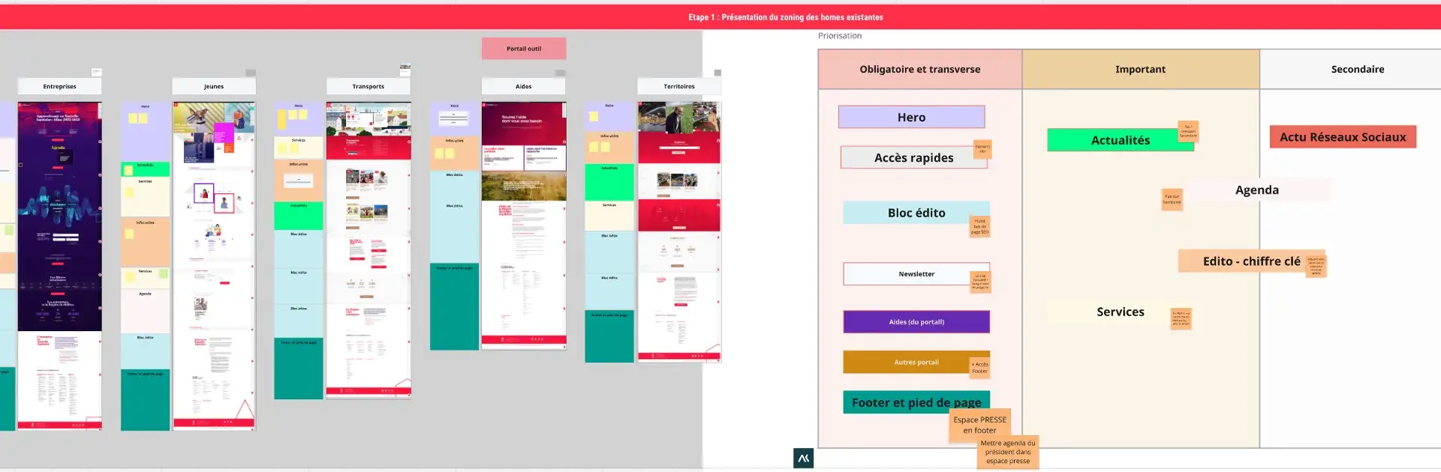Select the 'Aides' column label above the mockup
The width and height of the screenshot is (1441, 472).
tap(524, 86)
